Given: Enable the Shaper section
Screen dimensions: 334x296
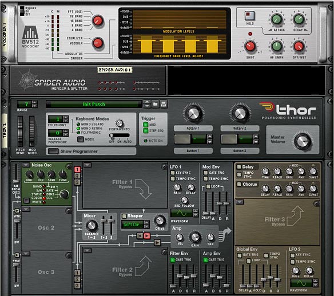Looking at the screenshot, I should click(x=124, y=216).
